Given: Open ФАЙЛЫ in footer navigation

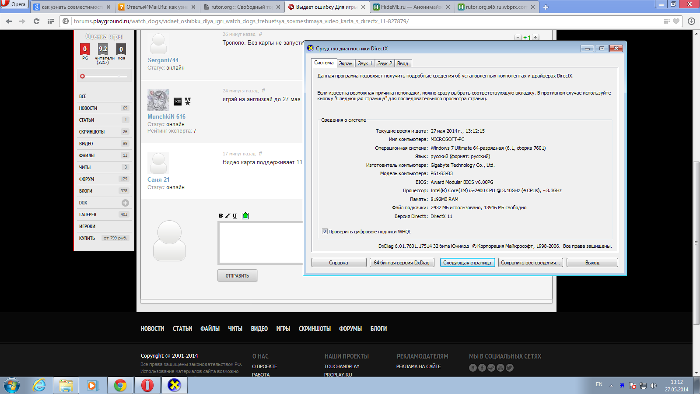Looking at the screenshot, I should [x=210, y=329].
